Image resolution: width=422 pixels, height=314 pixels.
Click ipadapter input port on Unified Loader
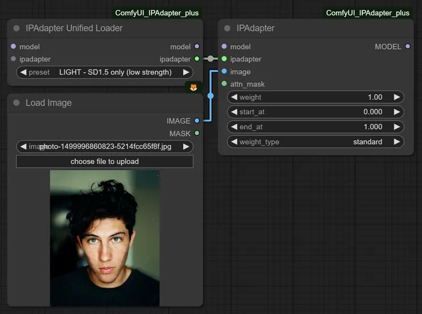(13, 59)
